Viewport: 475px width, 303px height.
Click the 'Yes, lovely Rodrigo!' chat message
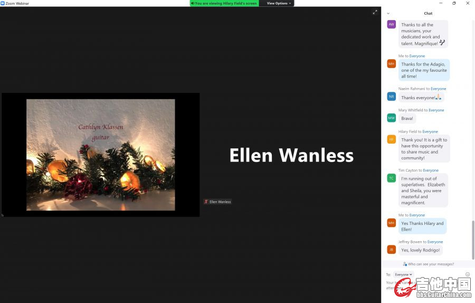tap(421, 250)
